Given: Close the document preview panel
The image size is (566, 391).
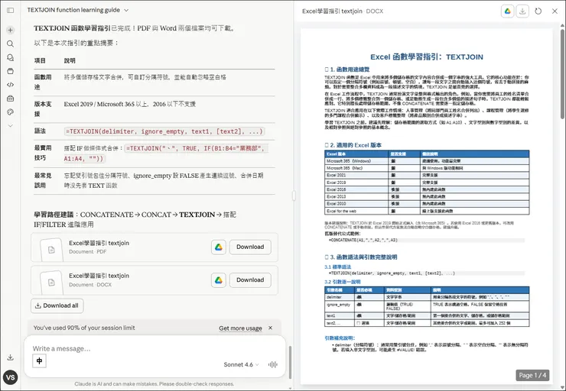Looking at the screenshot, I should pos(555,11).
